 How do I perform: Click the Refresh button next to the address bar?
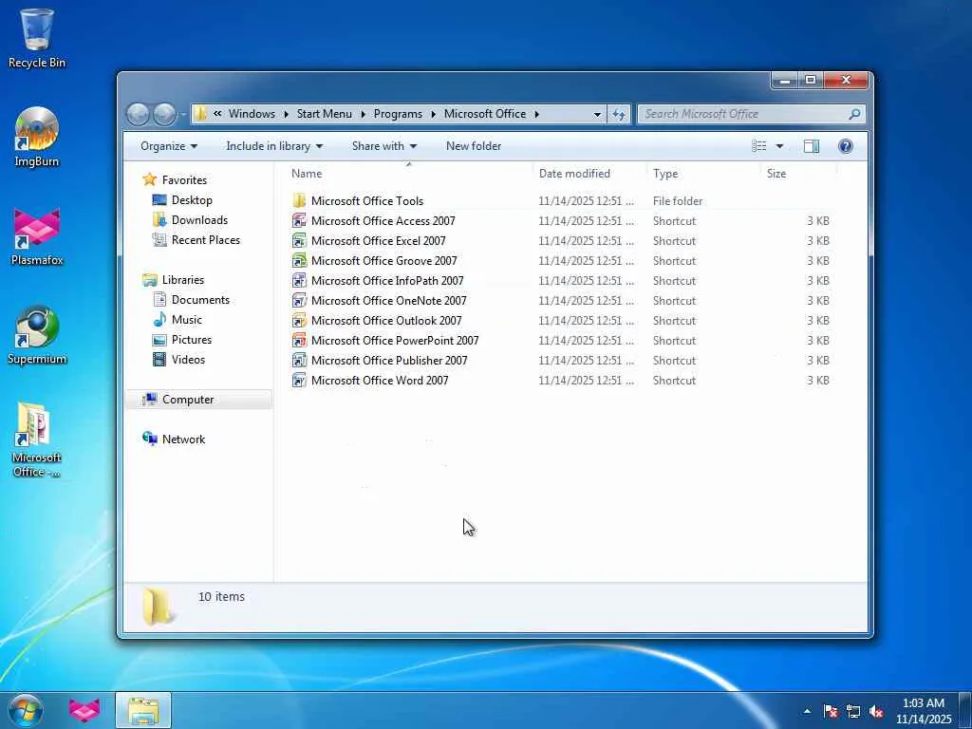pyautogui.click(x=619, y=114)
